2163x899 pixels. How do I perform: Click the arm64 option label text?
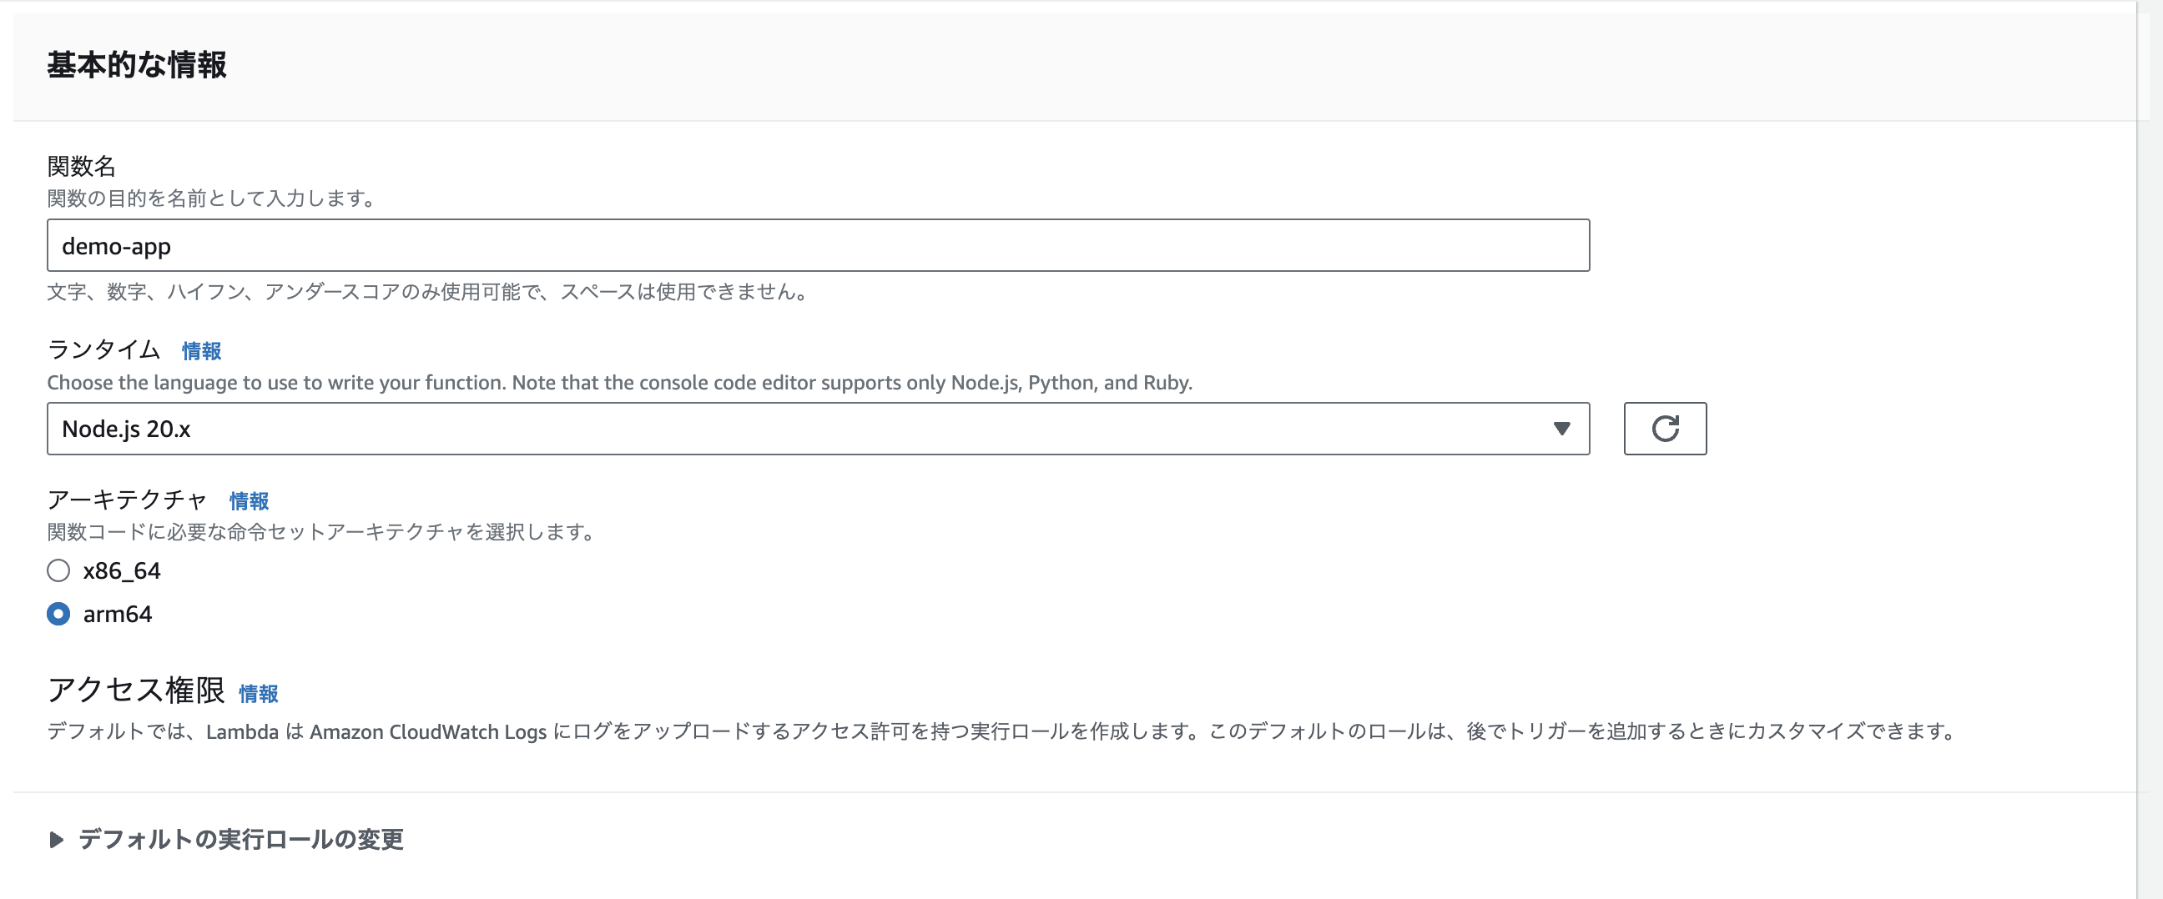coord(118,615)
